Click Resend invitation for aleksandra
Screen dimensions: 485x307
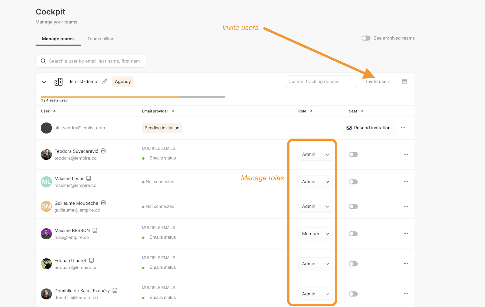click(x=369, y=128)
